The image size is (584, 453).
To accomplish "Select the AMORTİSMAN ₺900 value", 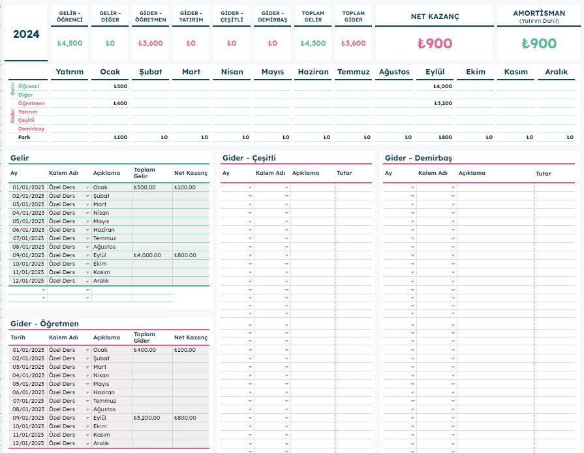I will coord(539,44).
